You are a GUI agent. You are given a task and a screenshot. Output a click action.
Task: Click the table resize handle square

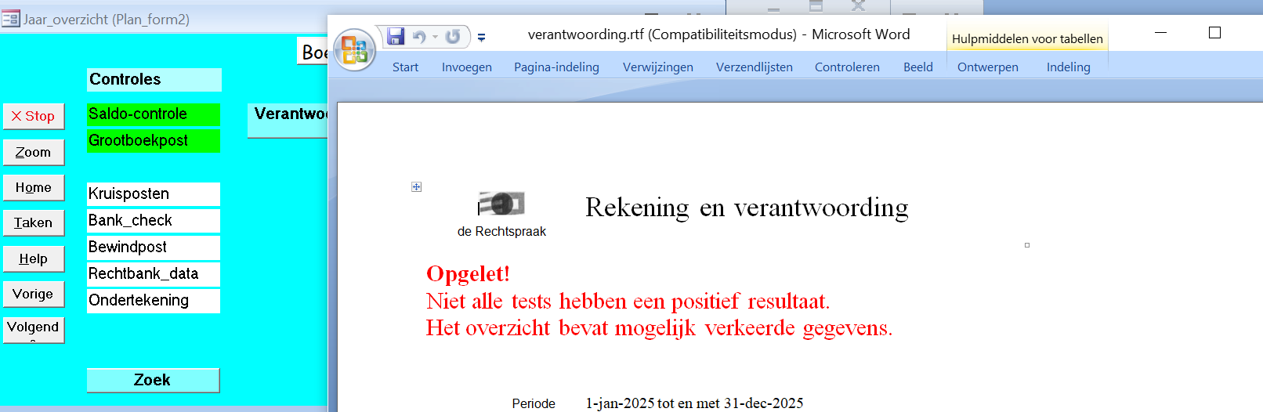click(x=1027, y=245)
